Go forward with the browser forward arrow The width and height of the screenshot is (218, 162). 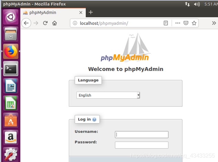click(x=36, y=23)
